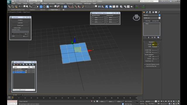This screenshot has width=187, height=105.
Task: Choose the Rectangular Selection Region tool
Action: tap(34, 6)
